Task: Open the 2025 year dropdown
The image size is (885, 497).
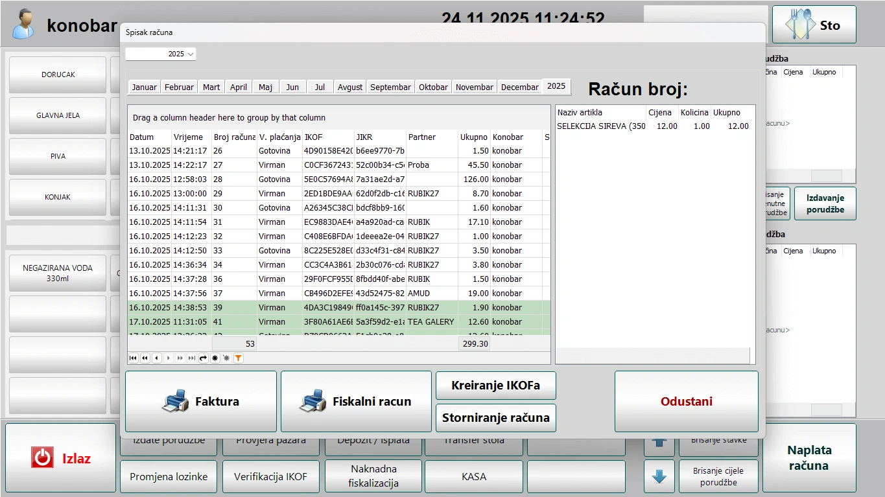Action: tap(161, 54)
